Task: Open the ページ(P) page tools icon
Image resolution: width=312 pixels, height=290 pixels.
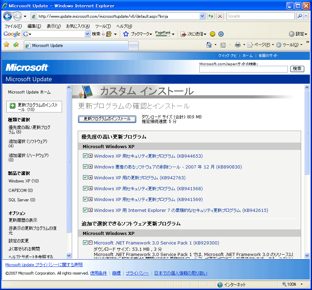Action: (250, 45)
